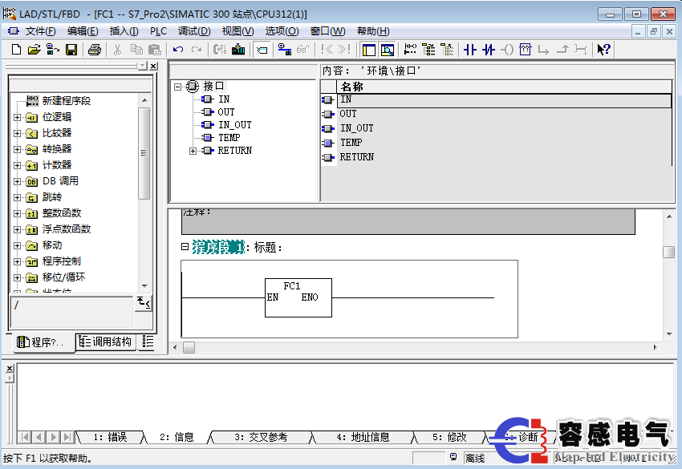Toggle the Details view magnifier icon

[x=387, y=50]
